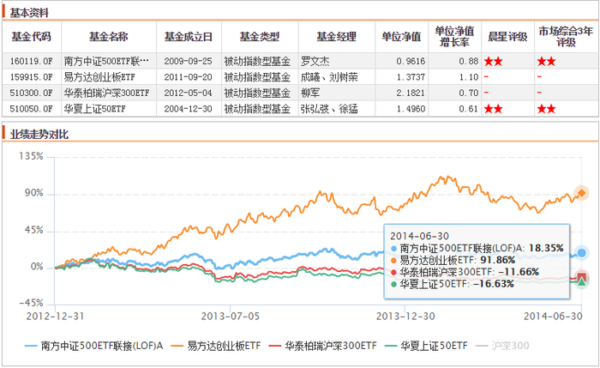This screenshot has width=600, height=368.
Task: Open fund code 159915.OF
Action: [x=32, y=77]
